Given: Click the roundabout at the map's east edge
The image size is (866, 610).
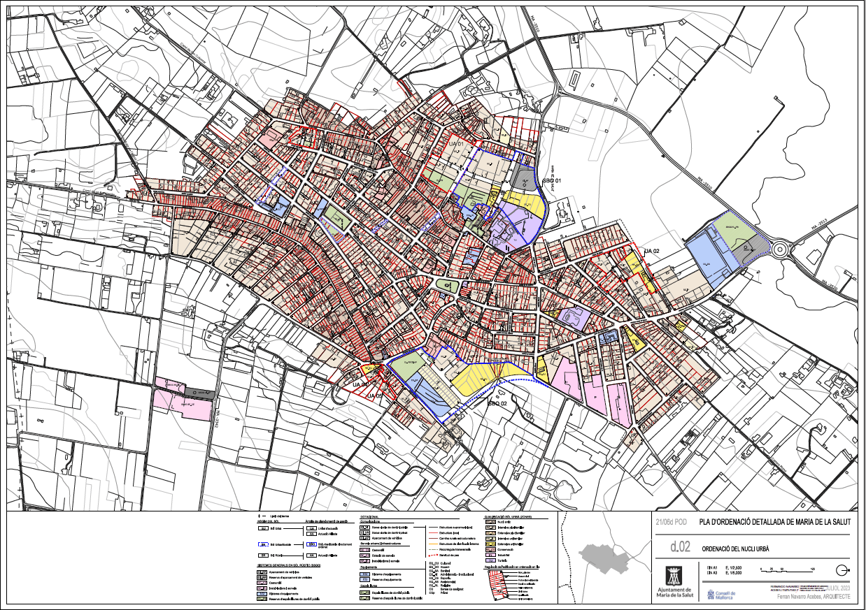Looking at the screenshot, I should click(x=780, y=247).
